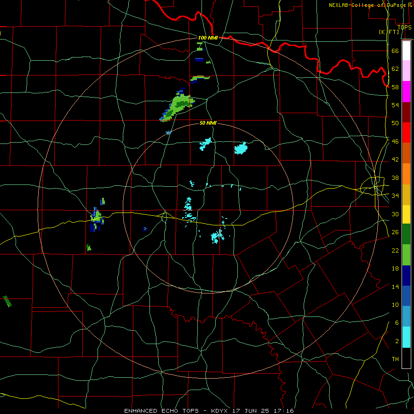This screenshot has width=414, height=414.
Task: Click the 26 legend value
Action: tap(395, 232)
